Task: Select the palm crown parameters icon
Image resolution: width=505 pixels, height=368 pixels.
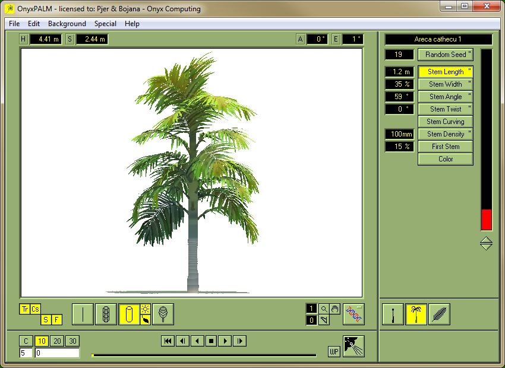Action: [x=416, y=315]
